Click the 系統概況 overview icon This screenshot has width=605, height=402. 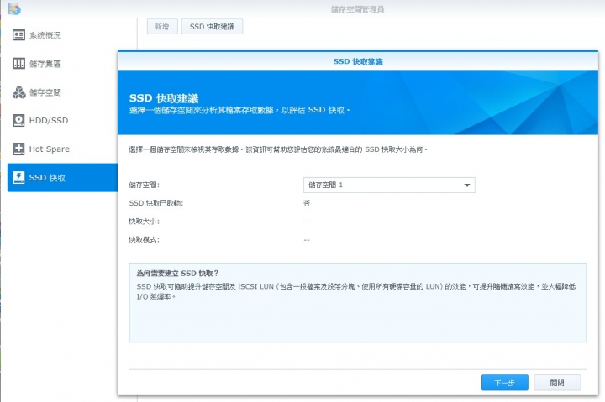tap(18, 35)
